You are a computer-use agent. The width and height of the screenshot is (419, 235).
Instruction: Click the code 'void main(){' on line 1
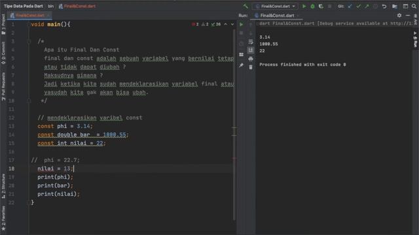(x=50, y=24)
